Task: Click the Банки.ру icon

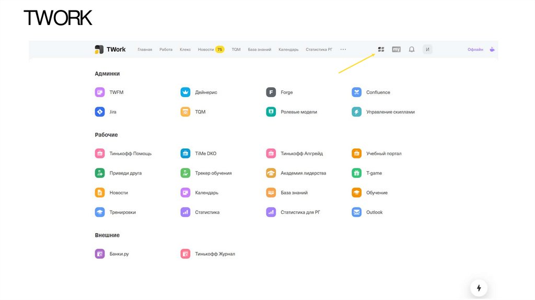Action: tap(100, 253)
